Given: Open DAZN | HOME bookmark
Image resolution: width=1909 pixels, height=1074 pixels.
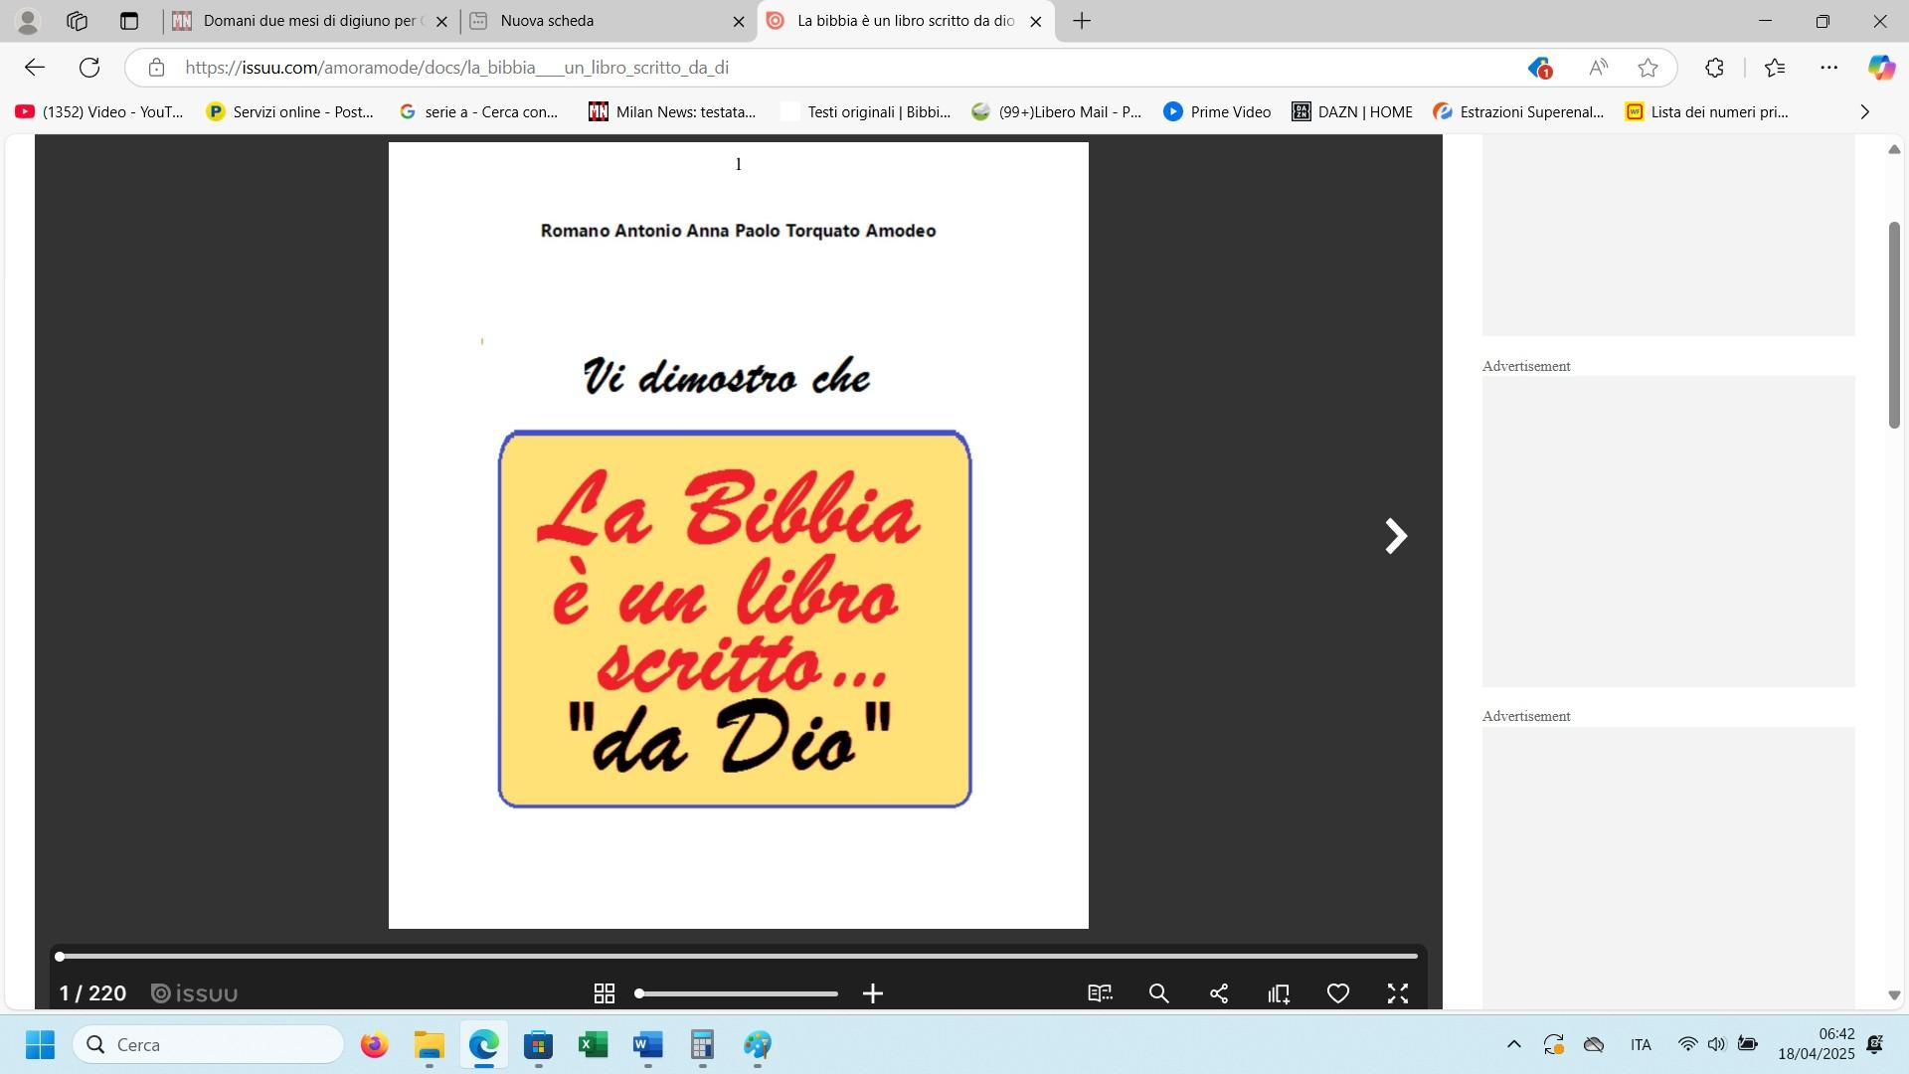Looking at the screenshot, I should [1352, 112].
